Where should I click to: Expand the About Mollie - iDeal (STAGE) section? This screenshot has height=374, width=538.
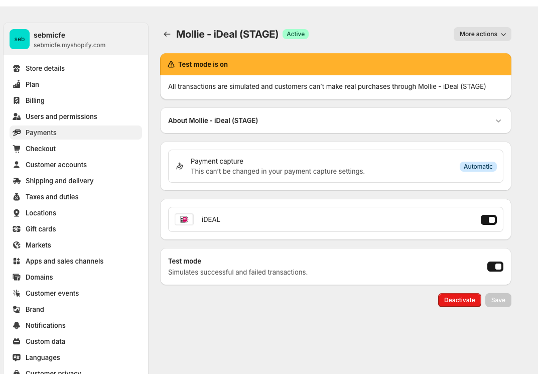click(336, 121)
